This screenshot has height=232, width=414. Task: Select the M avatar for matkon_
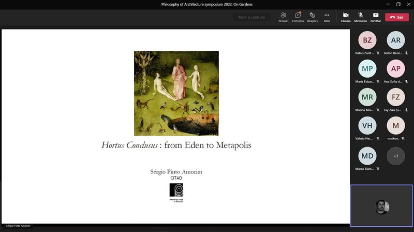[x=396, y=125]
